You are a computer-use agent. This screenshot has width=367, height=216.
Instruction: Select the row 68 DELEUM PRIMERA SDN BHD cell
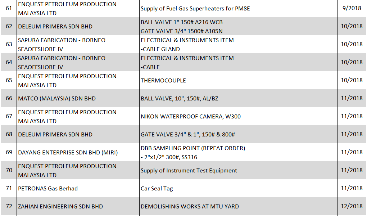[x=78, y=134]
